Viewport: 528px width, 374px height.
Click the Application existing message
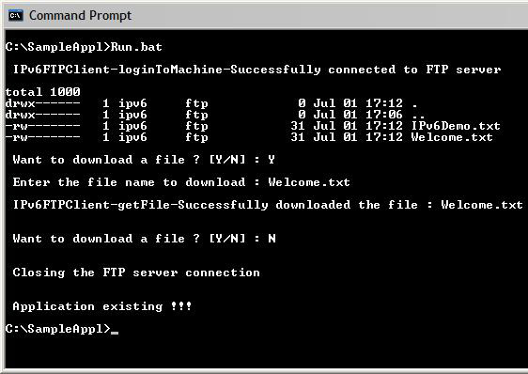(102, 306)
